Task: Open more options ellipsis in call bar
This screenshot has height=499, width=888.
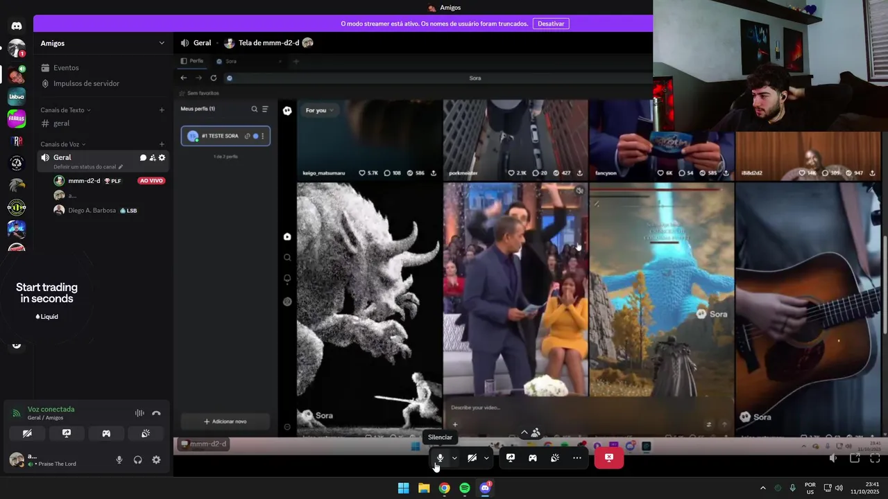Action: point(577,458)
